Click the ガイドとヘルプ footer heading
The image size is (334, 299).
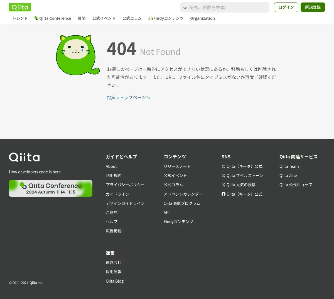(121, 157)
